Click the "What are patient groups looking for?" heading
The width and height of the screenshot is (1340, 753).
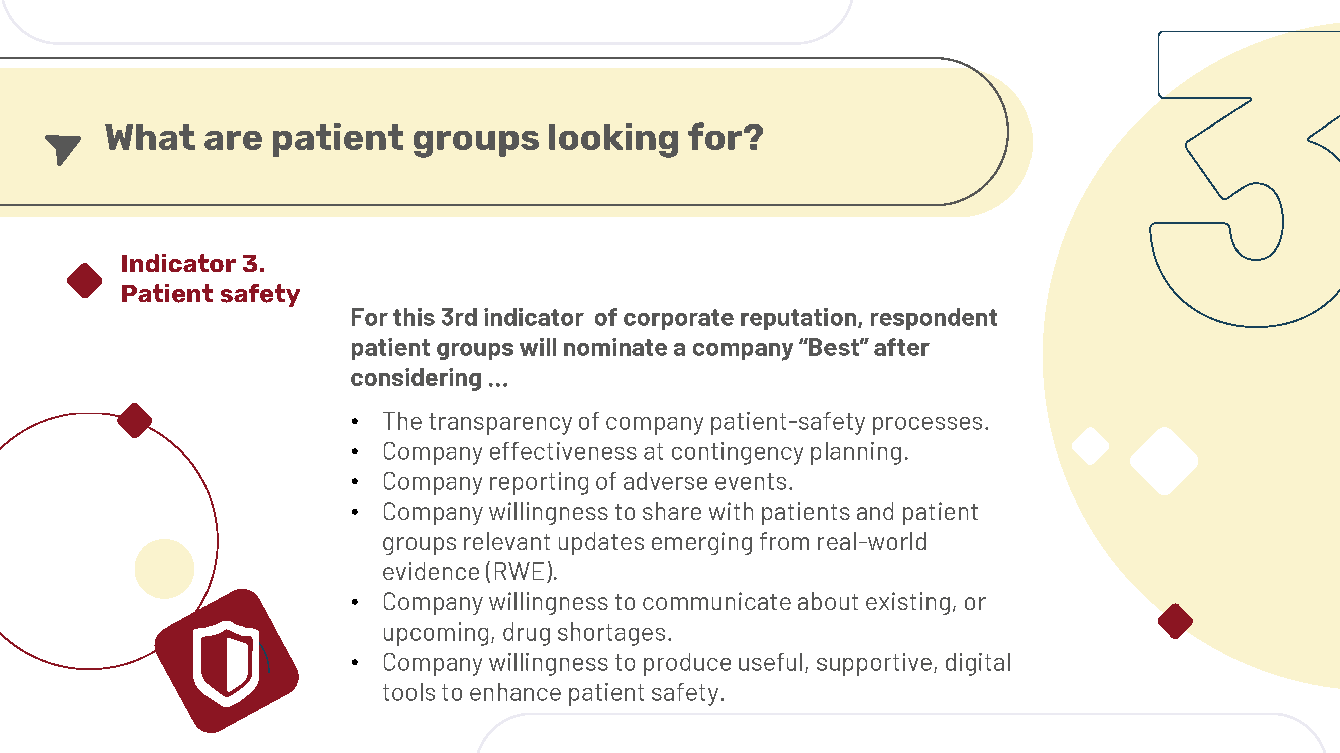coord(434,138)
